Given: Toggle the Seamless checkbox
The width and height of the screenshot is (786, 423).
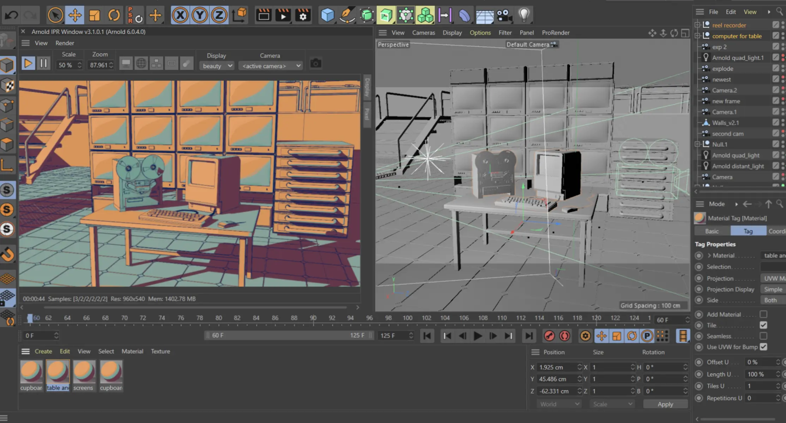Looking at the screenshot, I should tap(763, 336).
